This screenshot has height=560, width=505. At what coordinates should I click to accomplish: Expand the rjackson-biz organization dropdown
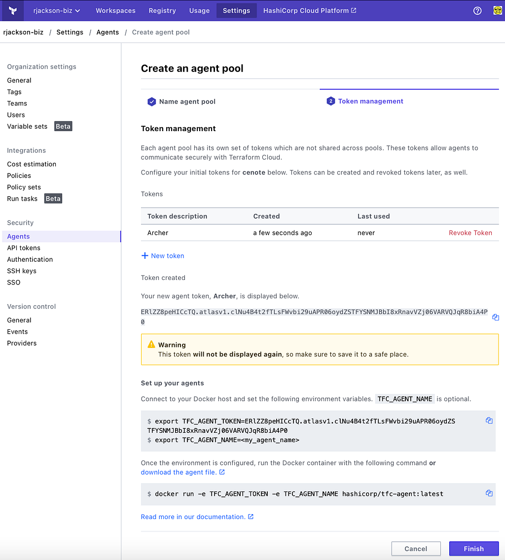[57, 11]
